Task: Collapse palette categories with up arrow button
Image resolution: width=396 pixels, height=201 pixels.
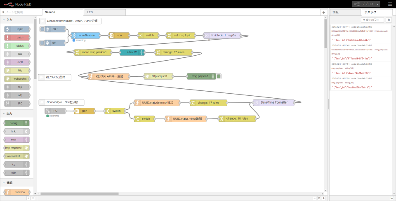Action: pos(28,198)
